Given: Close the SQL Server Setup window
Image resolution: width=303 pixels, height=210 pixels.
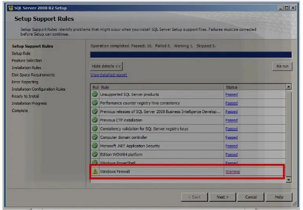Looking at the screenshot, I should (x=293, y=8).
